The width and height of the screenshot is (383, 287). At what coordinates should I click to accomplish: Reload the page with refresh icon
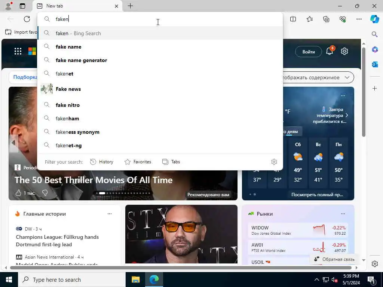tap(27, 19)
